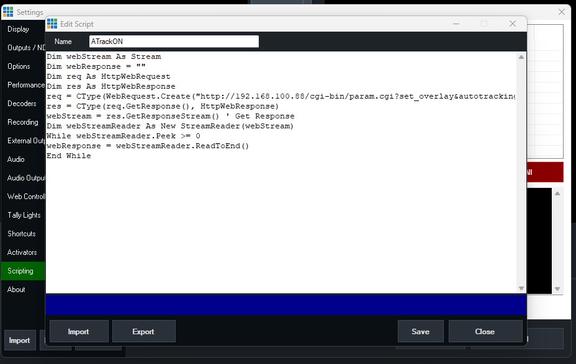Image resolution: width=576 pixels, height=364 pixels.
Task: Click the 'End While' line
Action: click(69, 156)
